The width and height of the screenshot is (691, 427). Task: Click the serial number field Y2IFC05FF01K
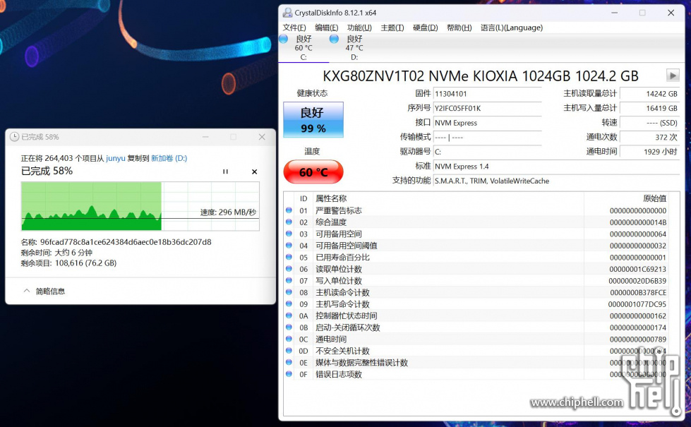tap(488, 109)
